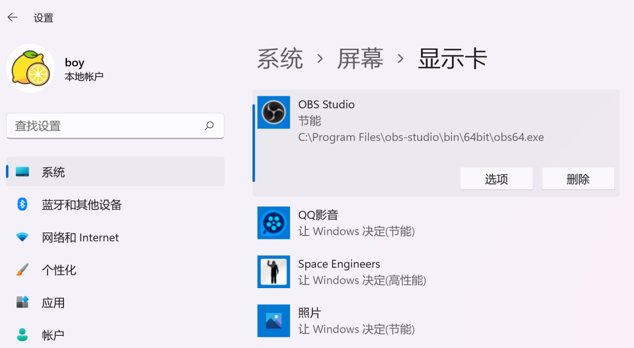Select the QQ影音 list entry
The height and width of the screenshot is (348, 634).
tap(436, 222)
